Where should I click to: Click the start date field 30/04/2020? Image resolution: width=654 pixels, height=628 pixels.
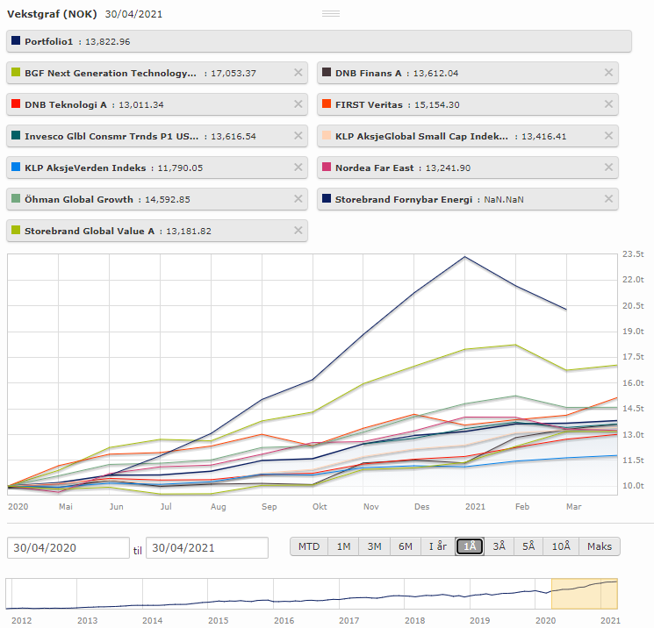(x=68, y=547)
